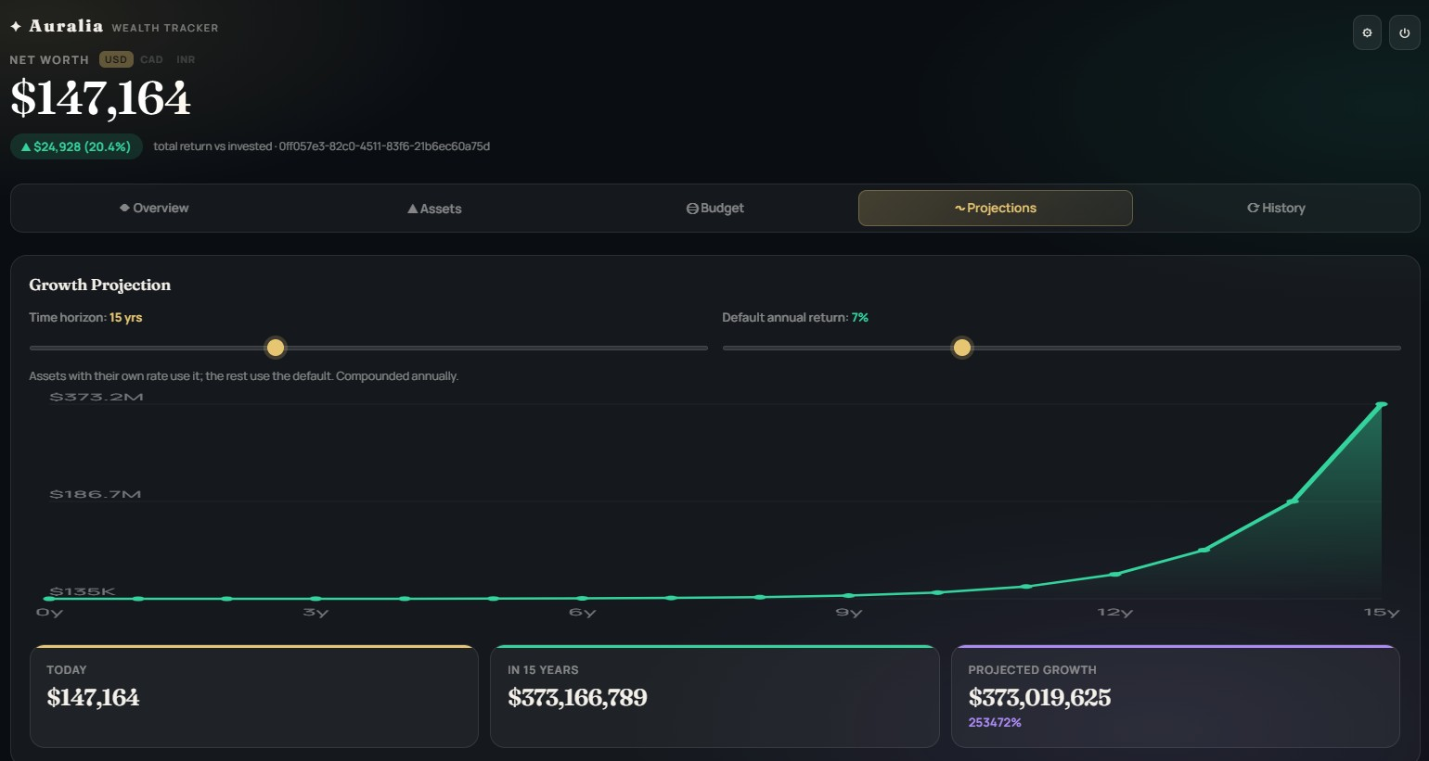Screen dimensions: 1429x761
Task: Open the Overview tab
Action: 154,208
